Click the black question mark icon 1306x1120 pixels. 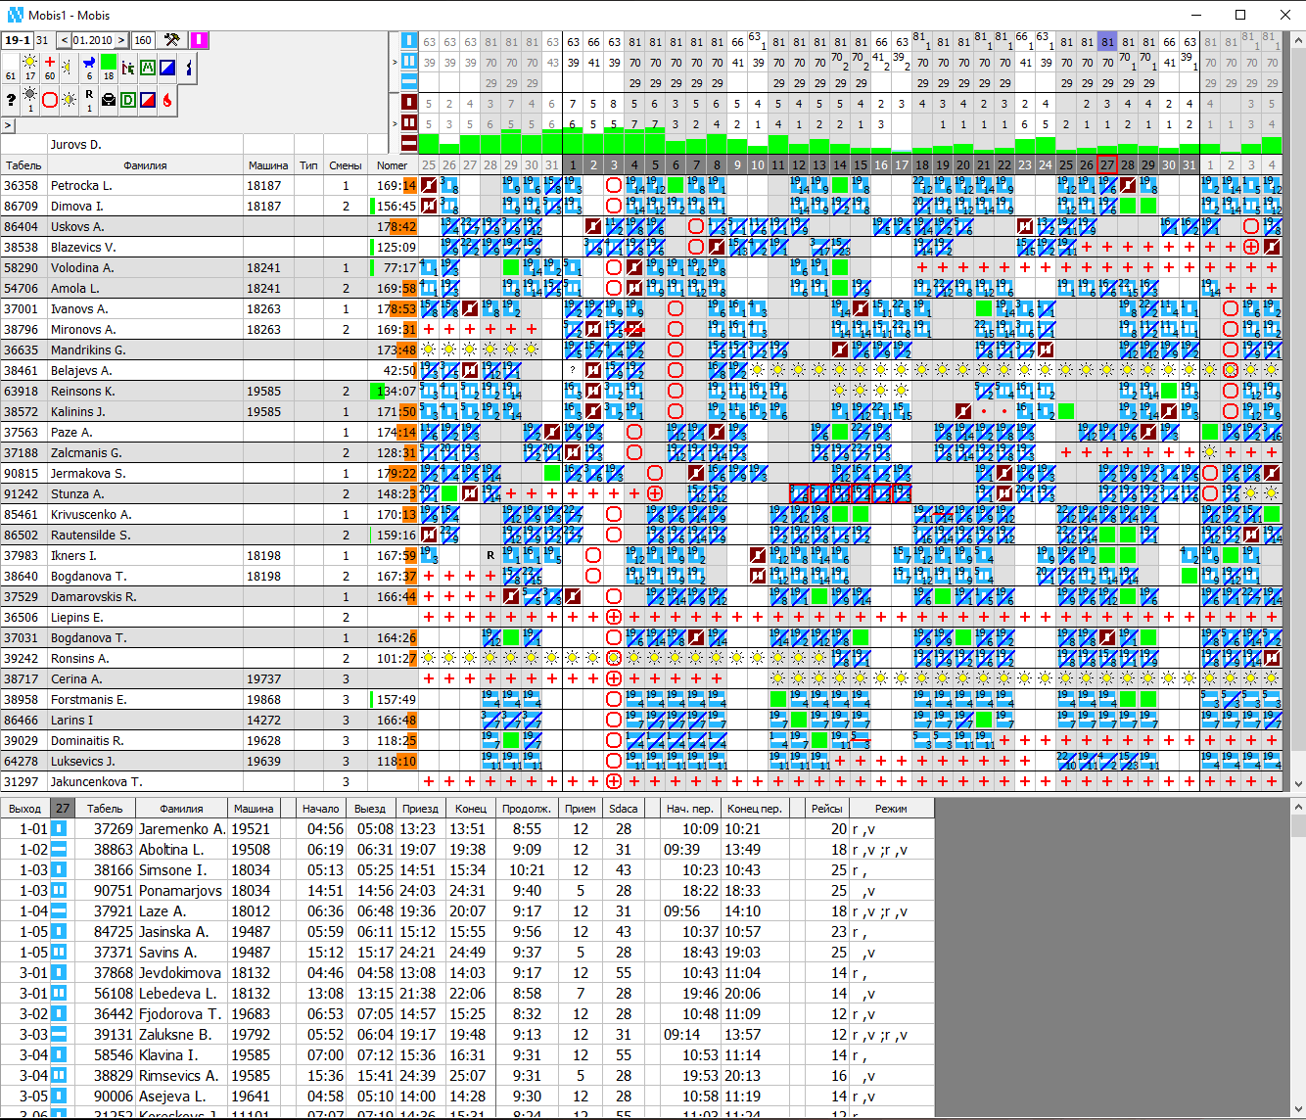click(x=11, y=99)
